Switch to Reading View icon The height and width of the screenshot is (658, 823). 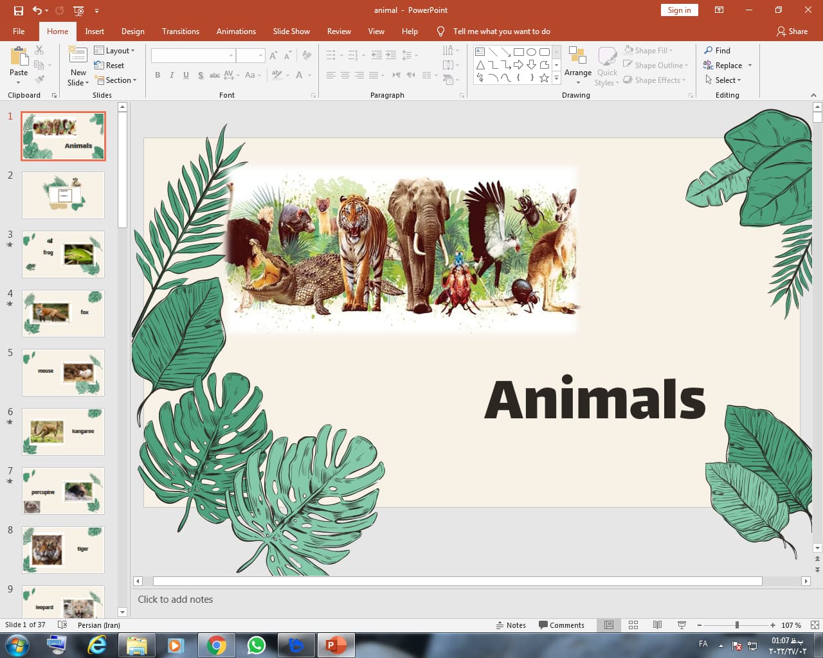click(x=657, y=625)
